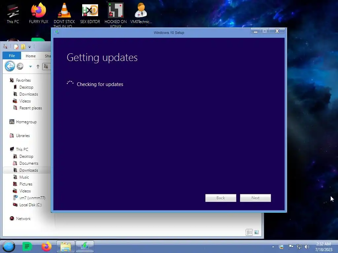The height and width of the screenshot is (253, 338).
Task: Switch Explorer to details view
Action: tap(249, 232)
